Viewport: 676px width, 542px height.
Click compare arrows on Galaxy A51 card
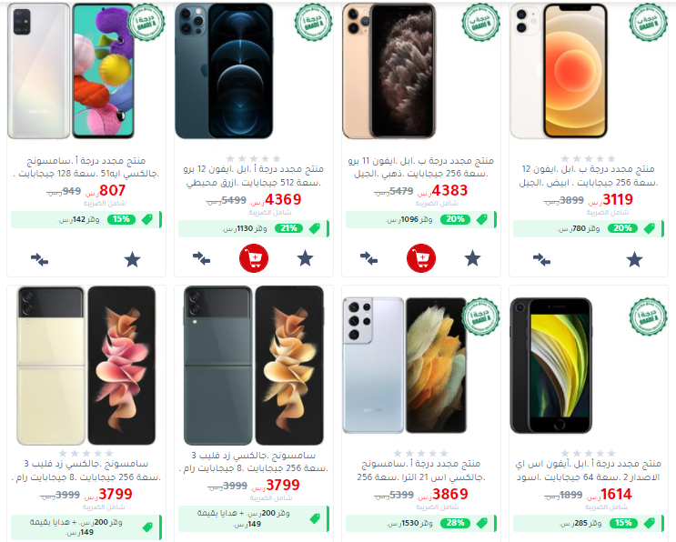40,260
